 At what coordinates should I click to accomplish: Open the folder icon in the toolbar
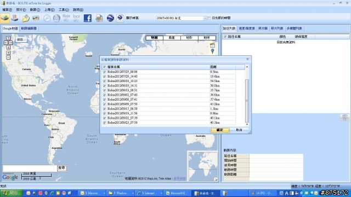(x=26, y=18)
